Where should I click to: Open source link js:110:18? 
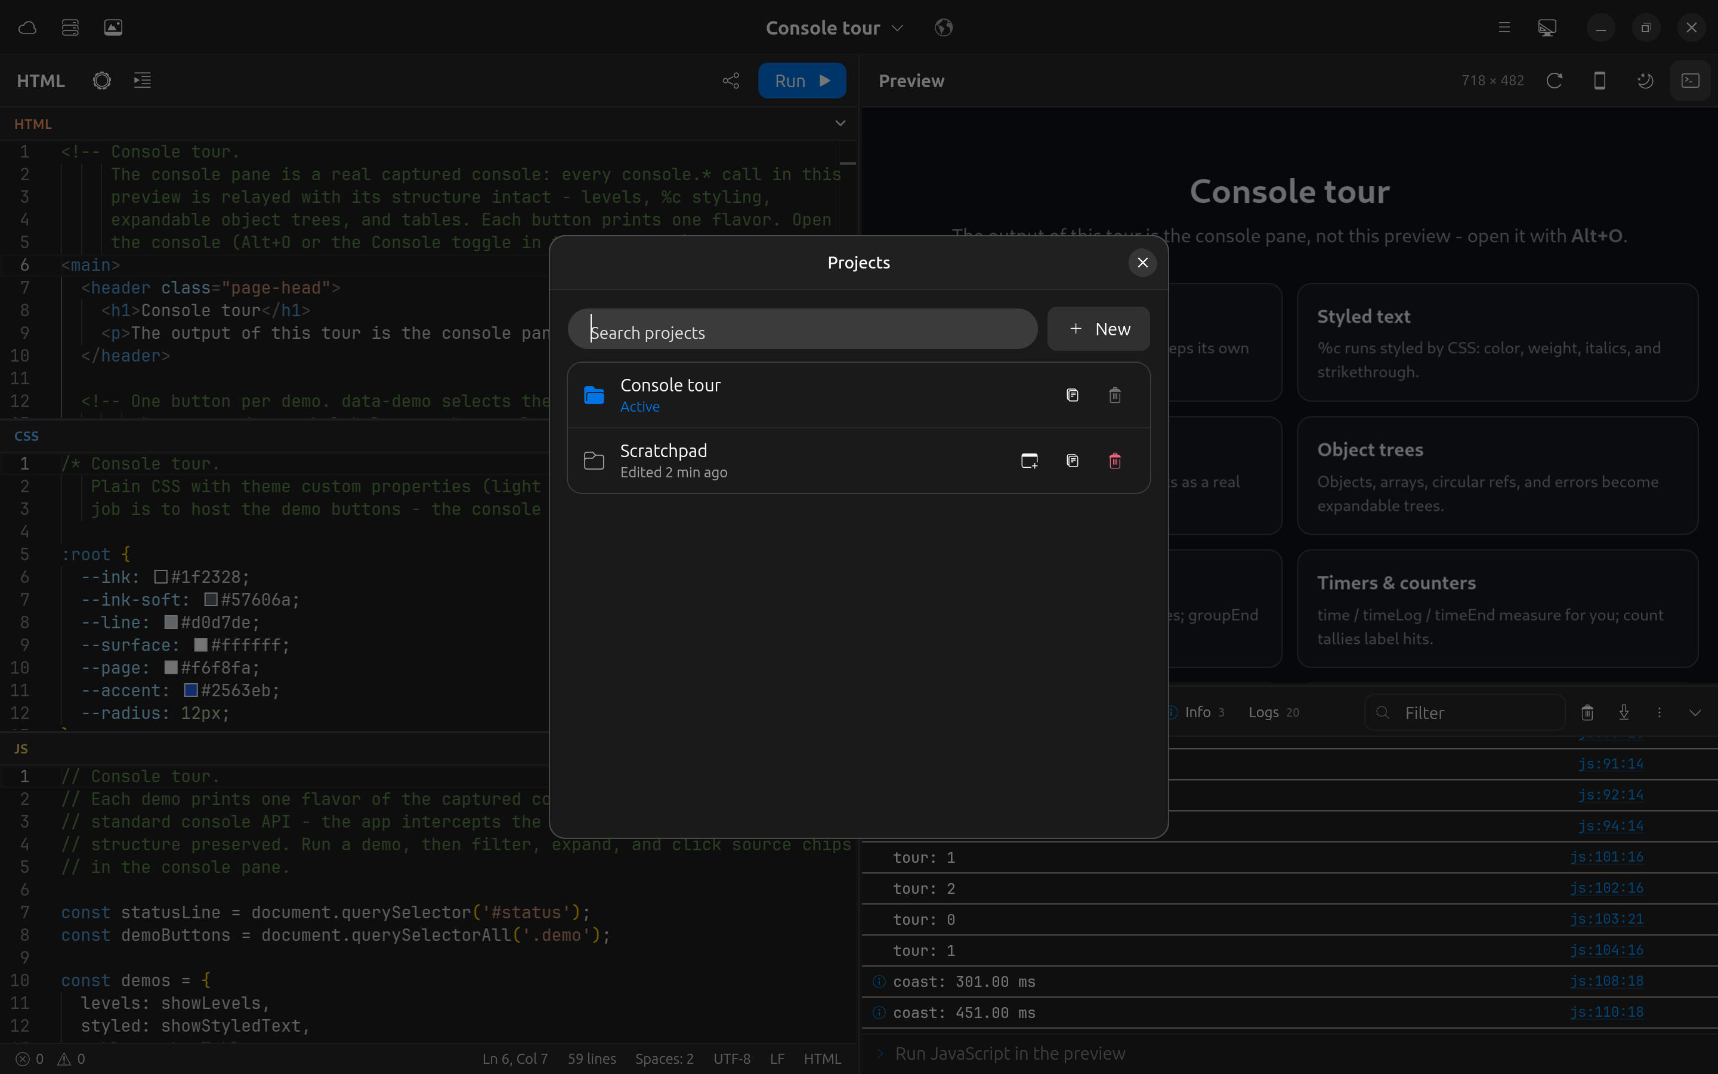(x=1606, y=1011)
